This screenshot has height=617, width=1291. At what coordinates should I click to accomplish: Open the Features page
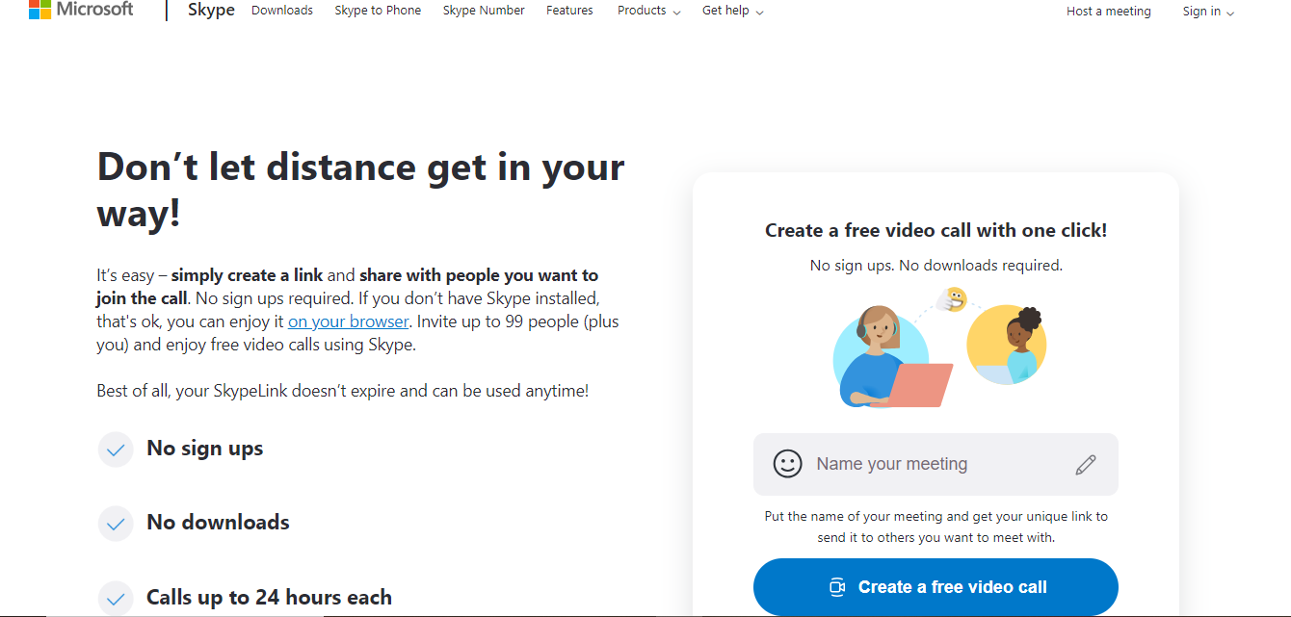[x=569, y=11]
